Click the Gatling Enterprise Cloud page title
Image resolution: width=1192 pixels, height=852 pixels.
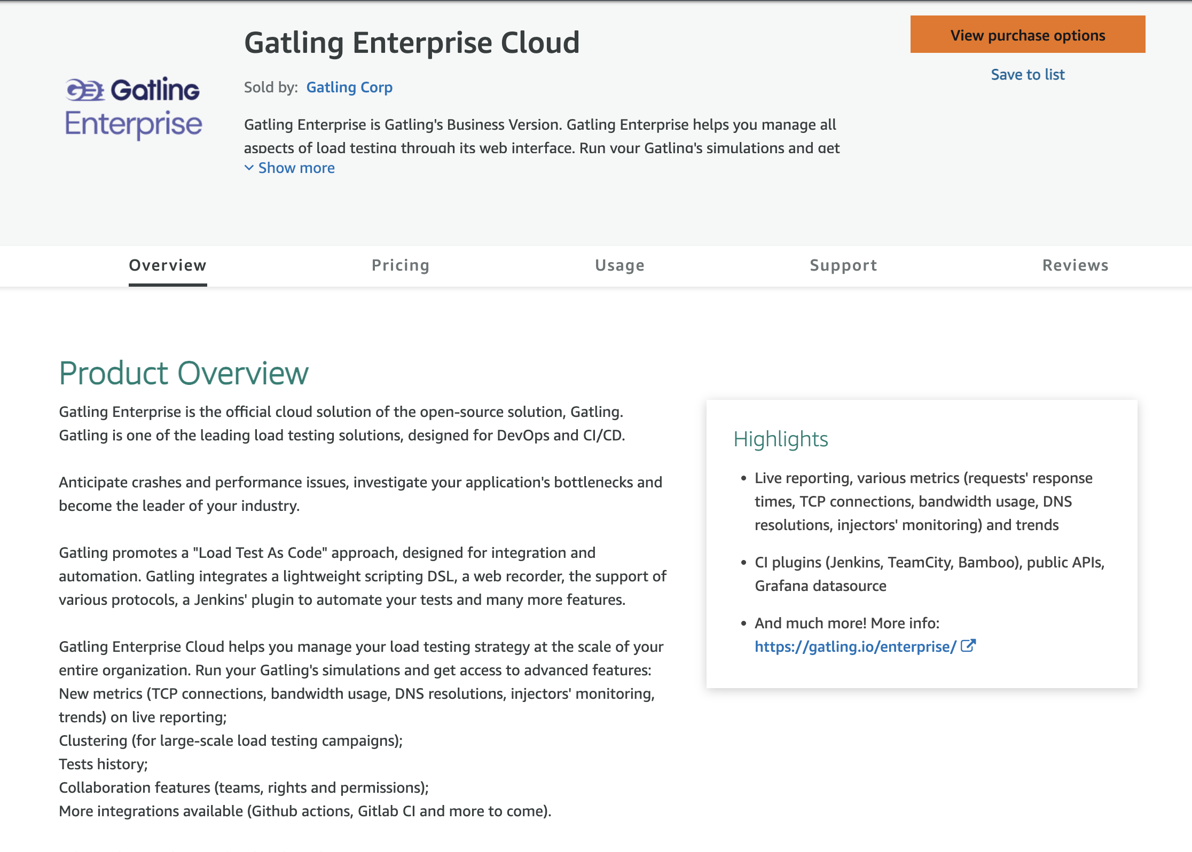click(412, 43)
